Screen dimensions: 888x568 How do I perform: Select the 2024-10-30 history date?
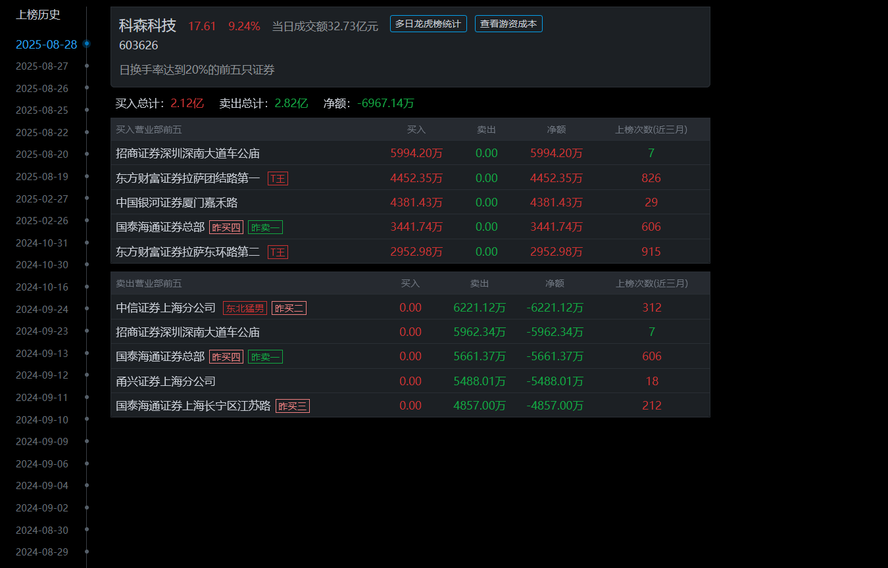tap(42, 265)
